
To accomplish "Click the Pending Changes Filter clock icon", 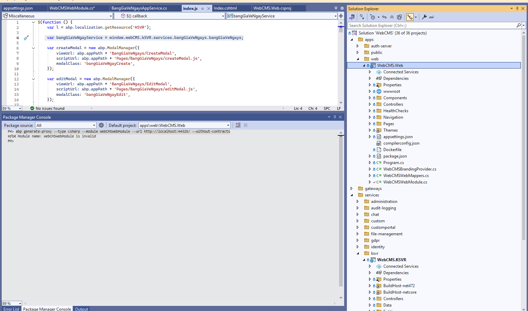I will (x=372, y=17).
